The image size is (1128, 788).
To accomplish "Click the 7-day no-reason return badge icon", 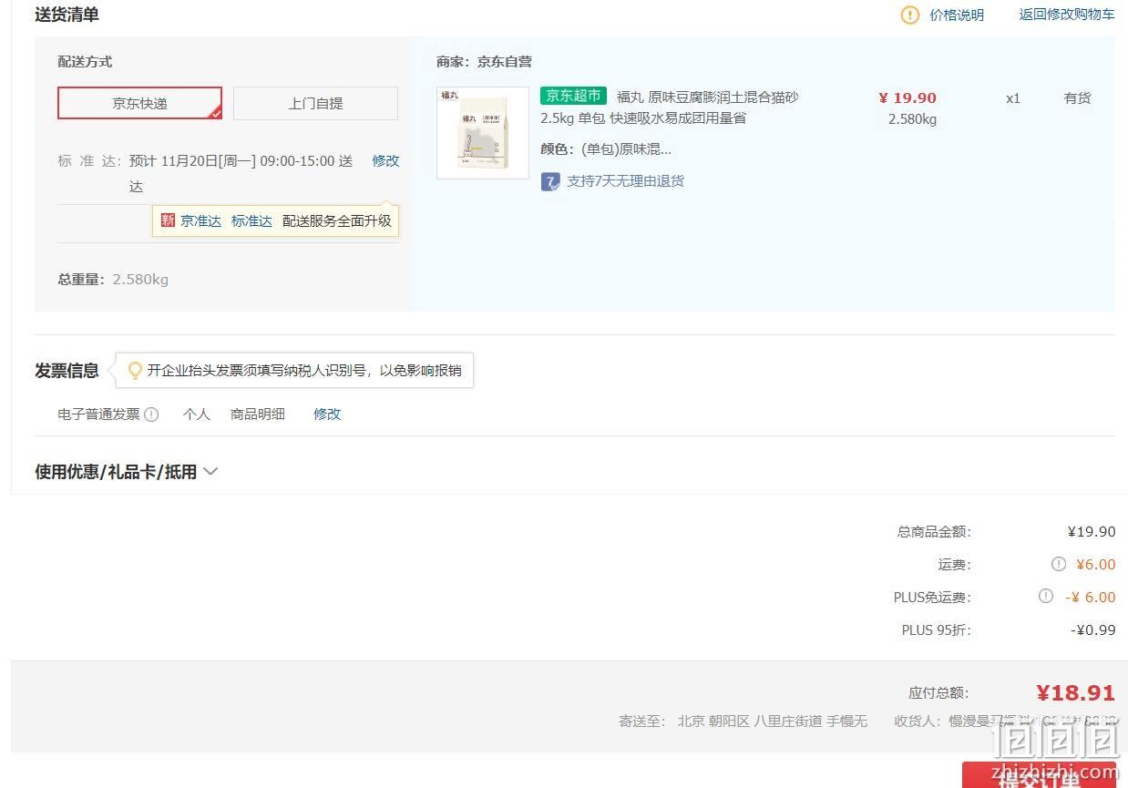I will 549,181.
